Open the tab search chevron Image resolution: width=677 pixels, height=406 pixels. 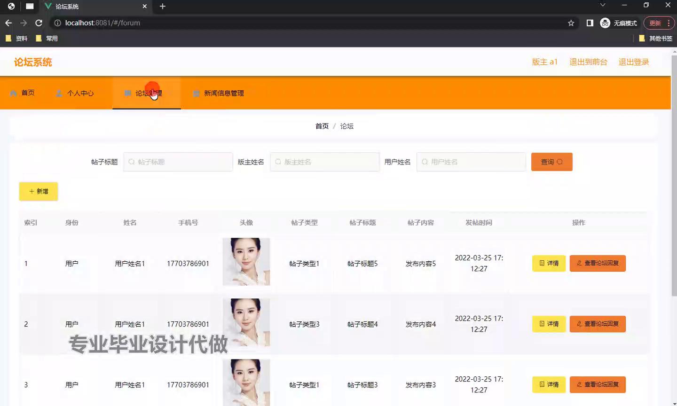pos(602,5)
